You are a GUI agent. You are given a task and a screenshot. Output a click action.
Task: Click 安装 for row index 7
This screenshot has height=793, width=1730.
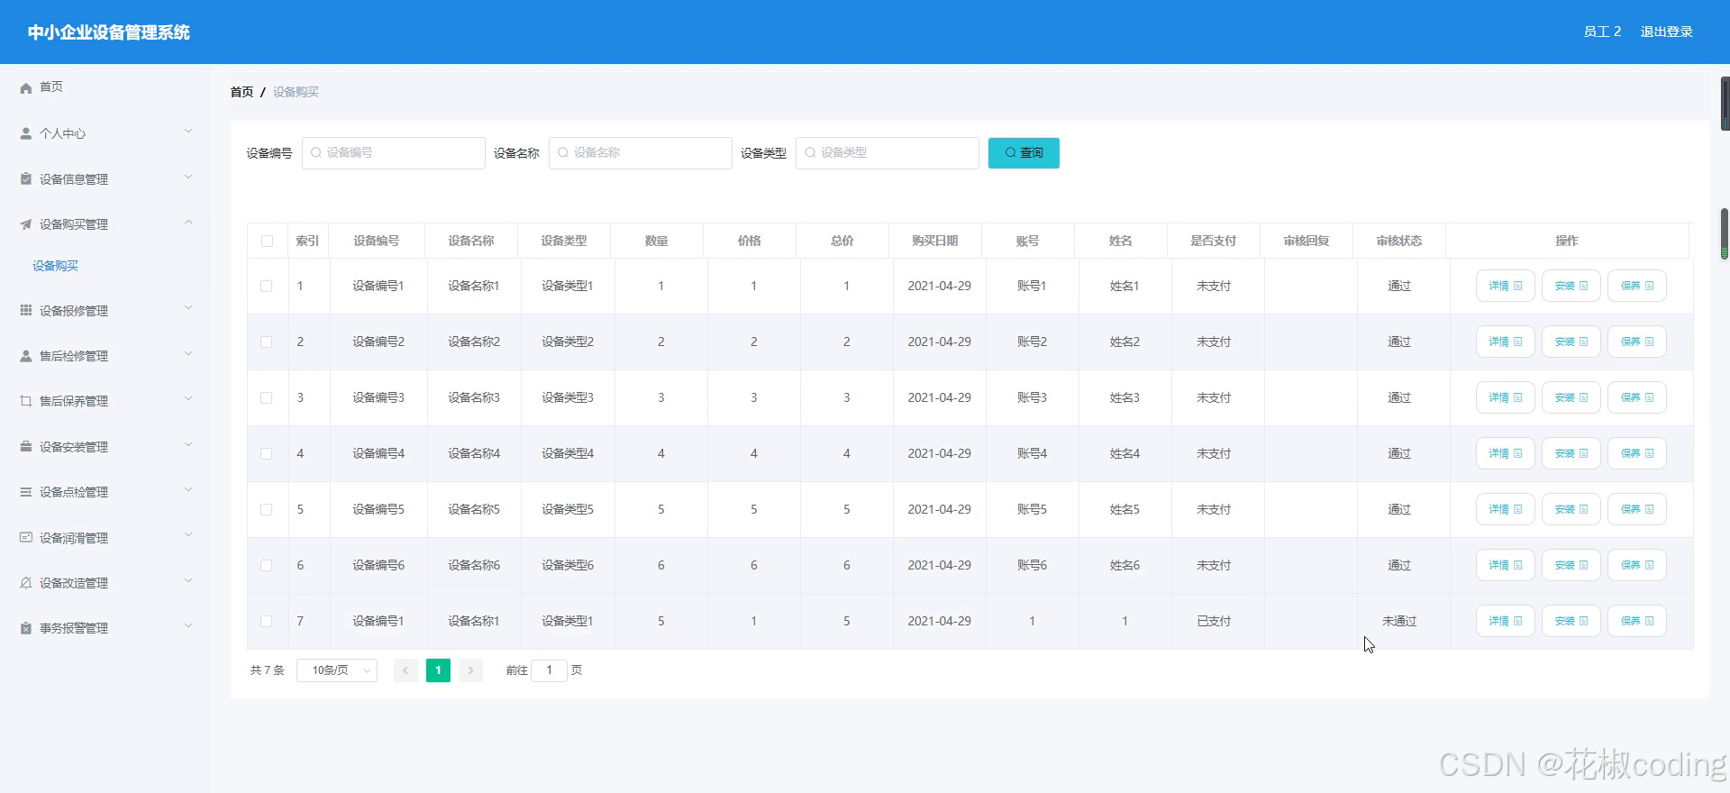[1571, 621]
